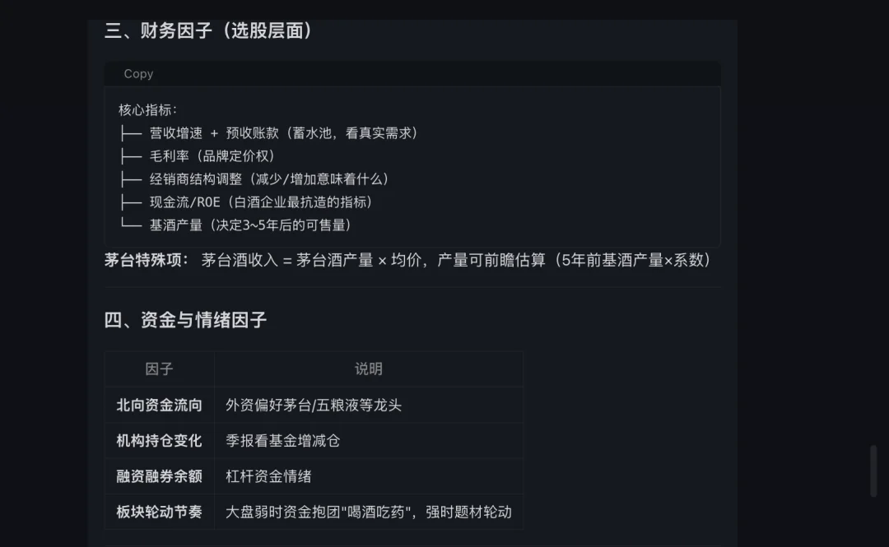Viewport: 889px width, 547px height.
Task: Select the heading 四、资金与情绪因子
Action: point(186,320)
